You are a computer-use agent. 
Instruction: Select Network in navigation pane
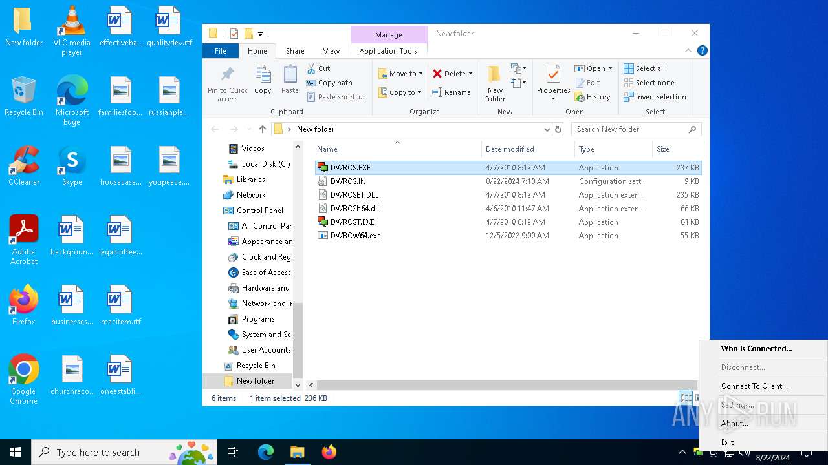245,195
